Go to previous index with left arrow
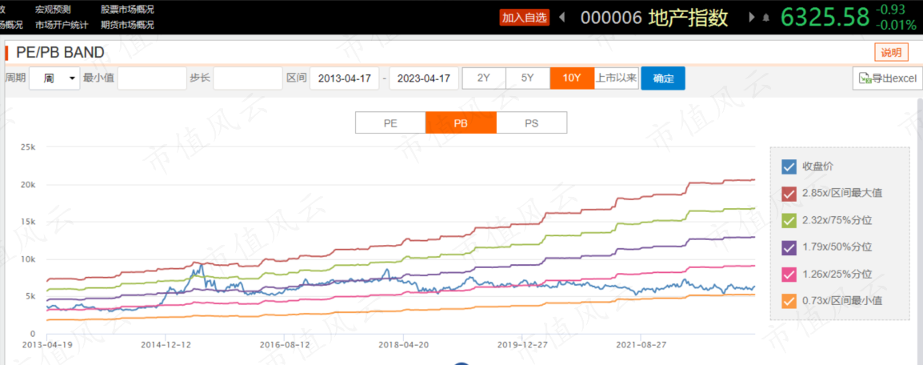Image resolution: width=923 pixels, height=365 pixels. click(x=561, y=18)
